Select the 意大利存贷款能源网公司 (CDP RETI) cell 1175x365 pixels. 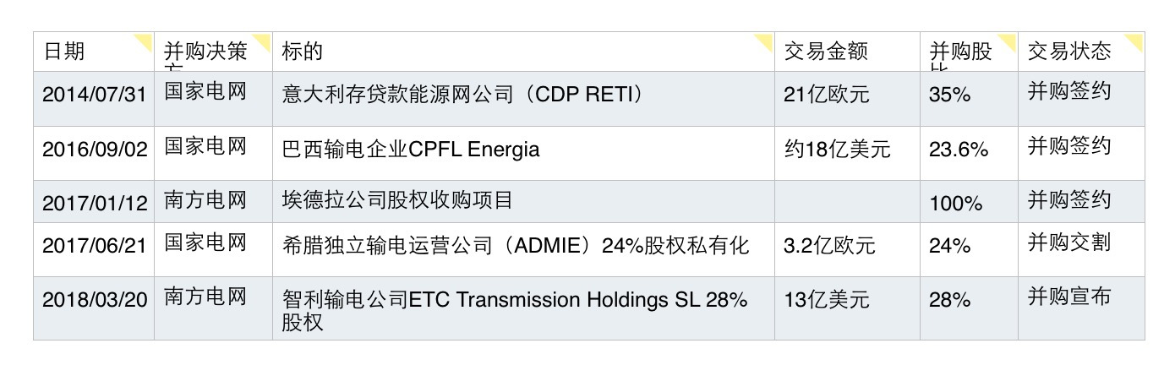462,95
